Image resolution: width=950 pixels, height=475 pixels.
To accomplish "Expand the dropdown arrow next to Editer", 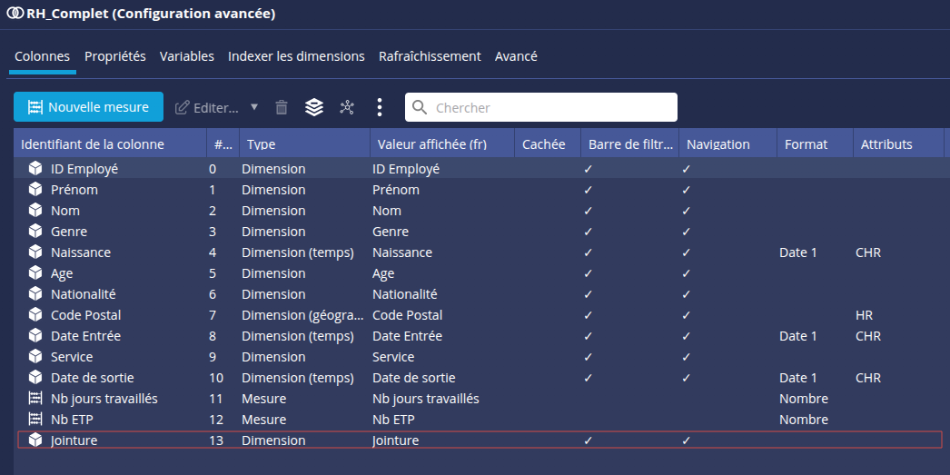I will [254, 107].
